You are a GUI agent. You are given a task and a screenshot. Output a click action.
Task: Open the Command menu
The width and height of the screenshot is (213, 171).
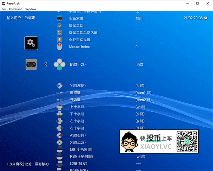[x=16, y=9]
